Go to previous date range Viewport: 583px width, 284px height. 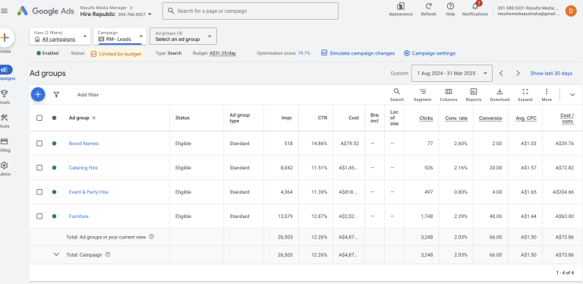click(501, 73)
